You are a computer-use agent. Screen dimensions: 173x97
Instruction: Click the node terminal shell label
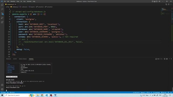point(158,59)
